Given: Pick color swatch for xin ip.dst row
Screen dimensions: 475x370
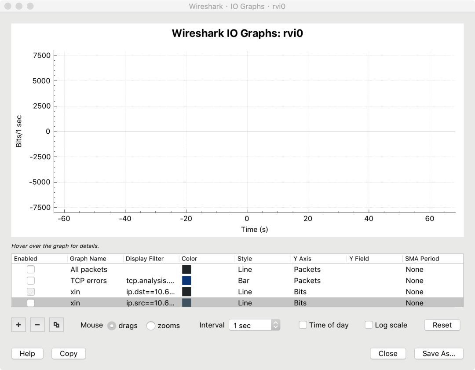Looking at the screenshot, I should coord(186,292).
